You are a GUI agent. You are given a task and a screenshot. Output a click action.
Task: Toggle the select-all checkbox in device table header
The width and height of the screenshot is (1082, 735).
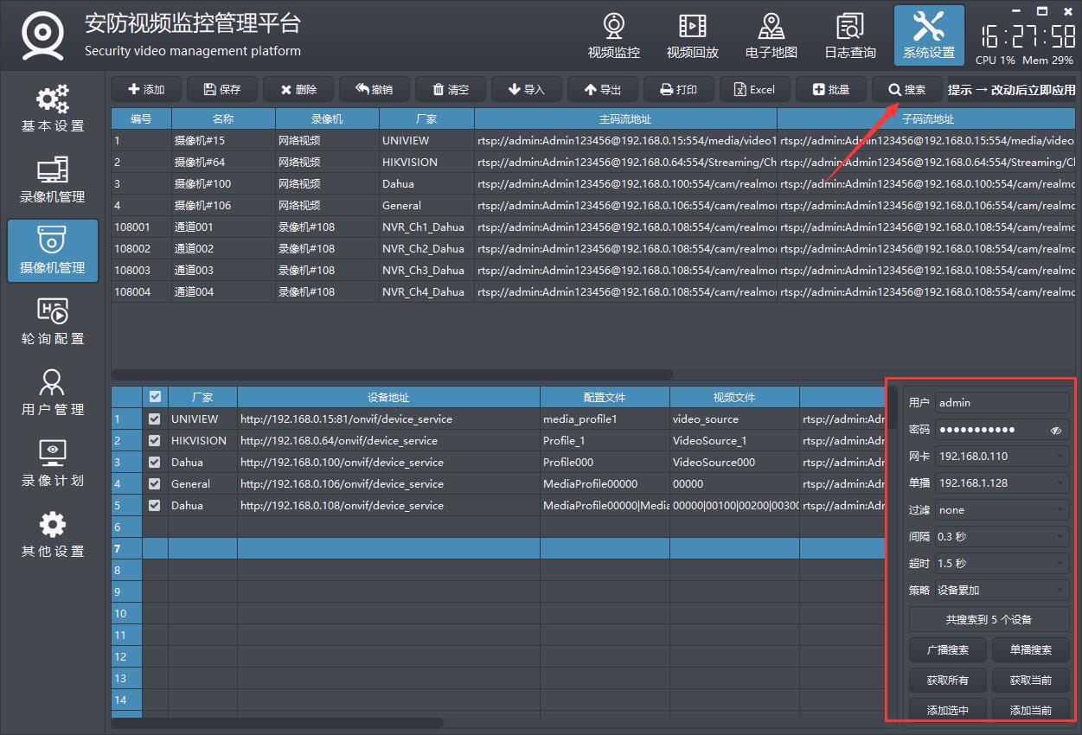click(155, 397)
